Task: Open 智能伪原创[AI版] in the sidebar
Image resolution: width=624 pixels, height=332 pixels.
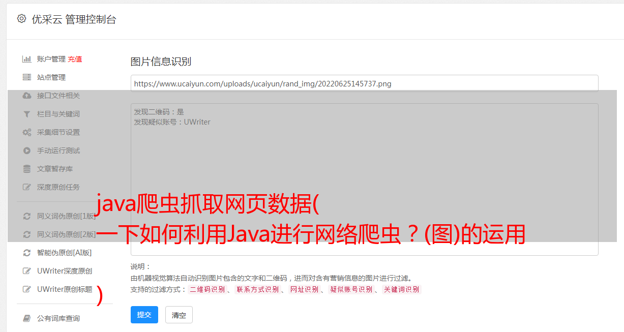Action: click(x=65, y=253)
